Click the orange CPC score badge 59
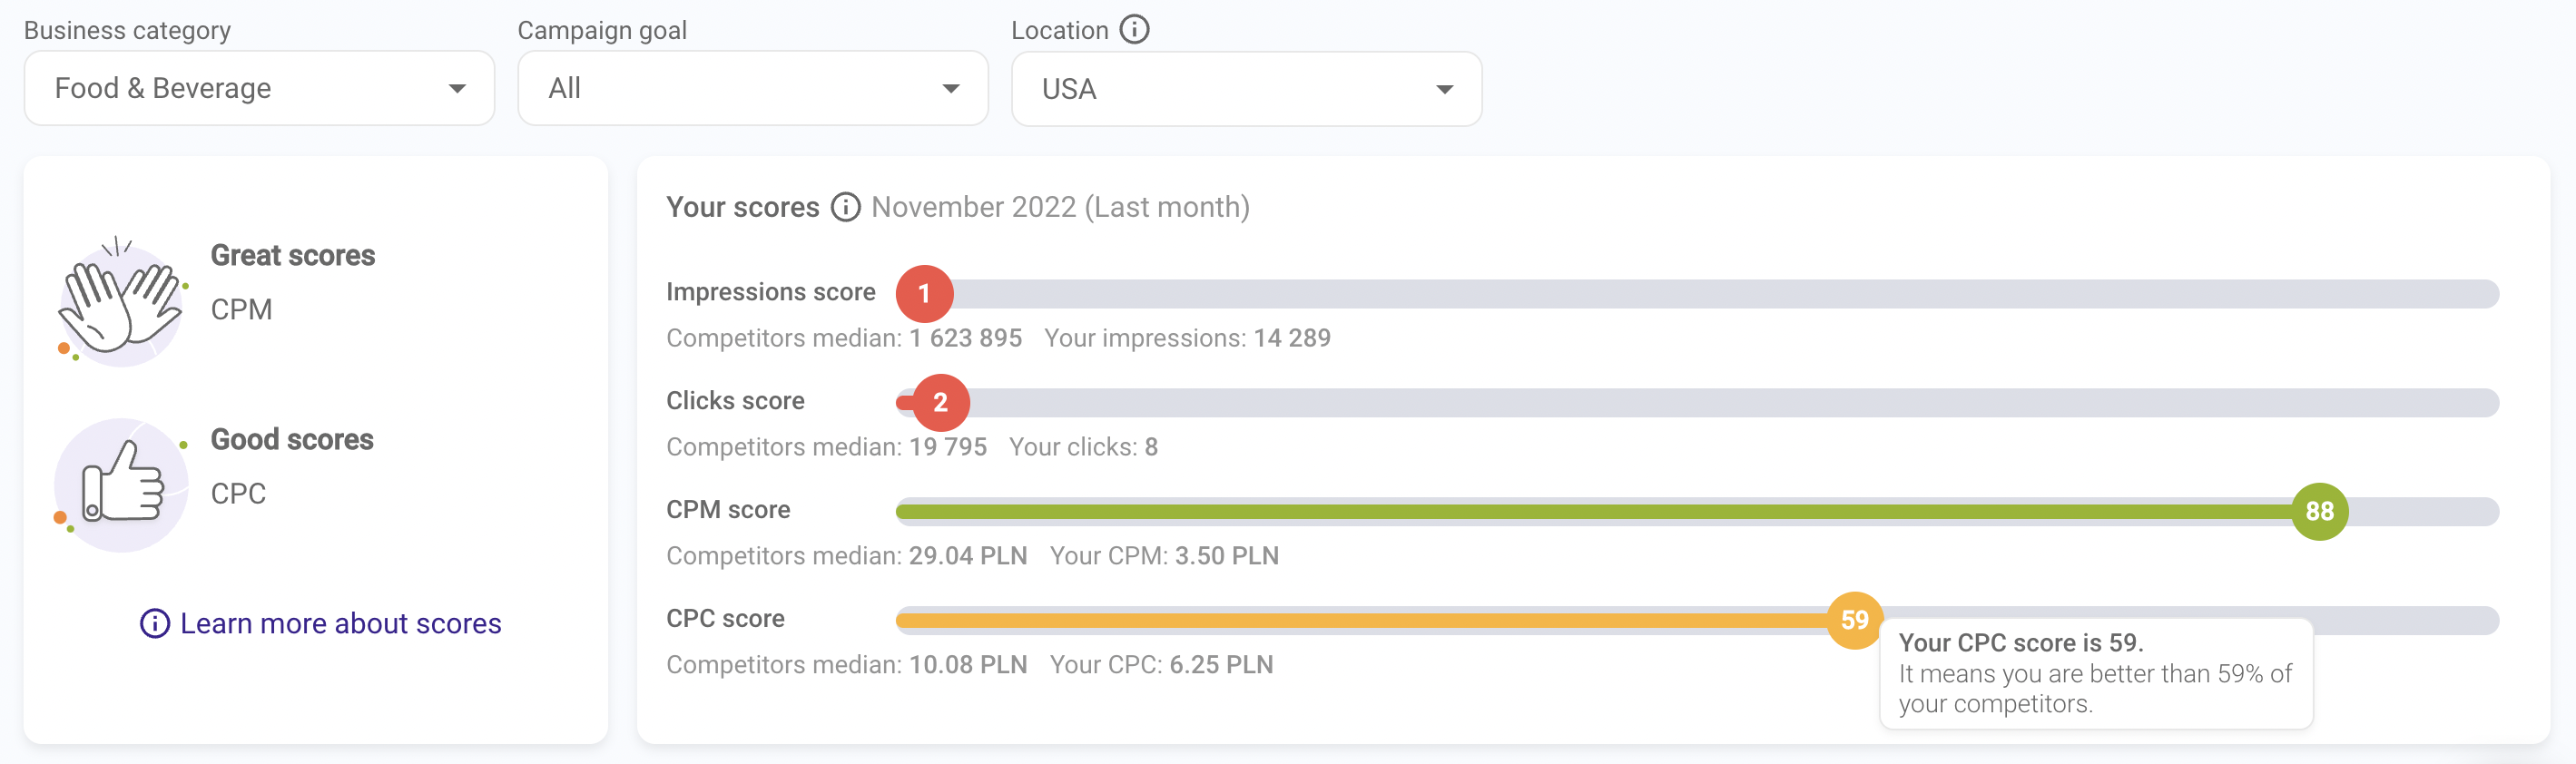 [1854, 620]
